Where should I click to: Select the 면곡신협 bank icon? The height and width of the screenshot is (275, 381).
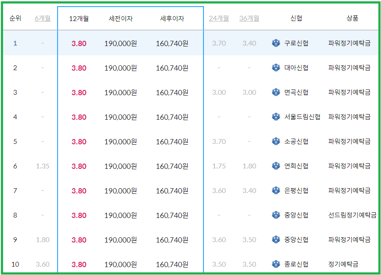(x=276, y=93)
